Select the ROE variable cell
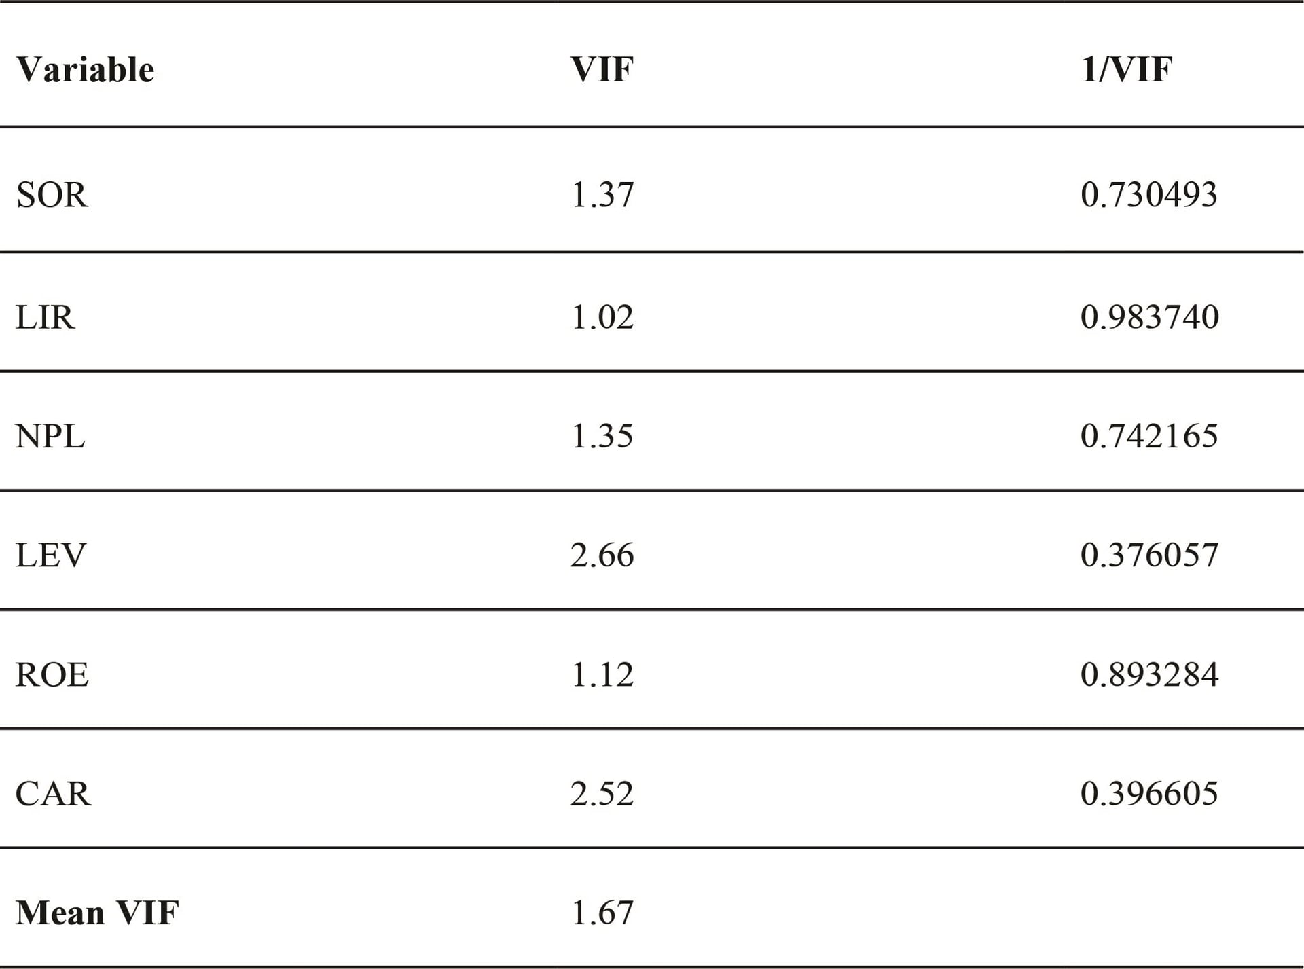Screen dimensions: 1304x969 [52, 674]
